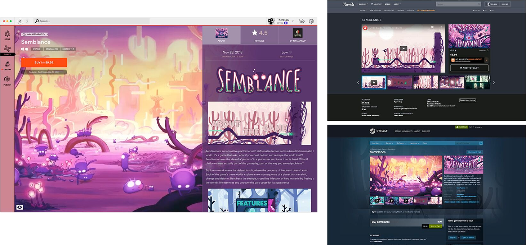Expand the TheresaC account dropdown arrow
The image size is (526, 245).
click(x=293, y=21)
